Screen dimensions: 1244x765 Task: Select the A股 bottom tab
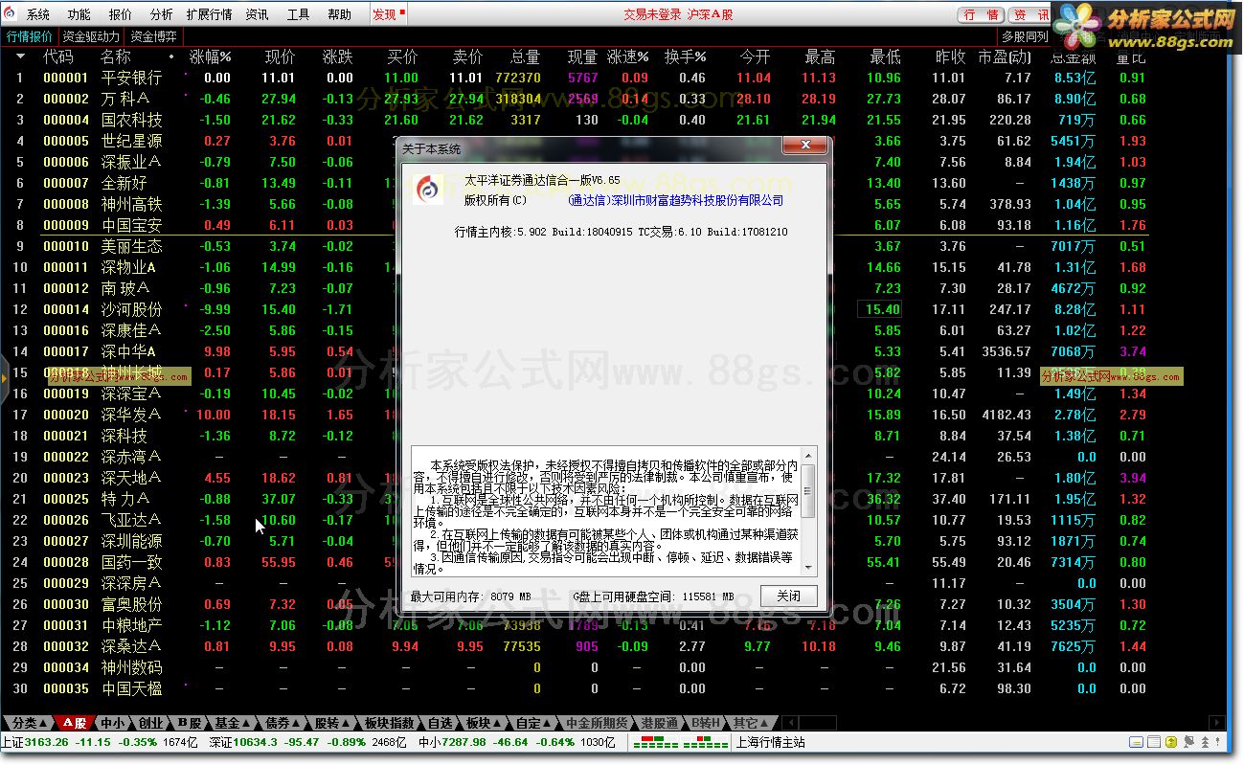coord(76,723)
